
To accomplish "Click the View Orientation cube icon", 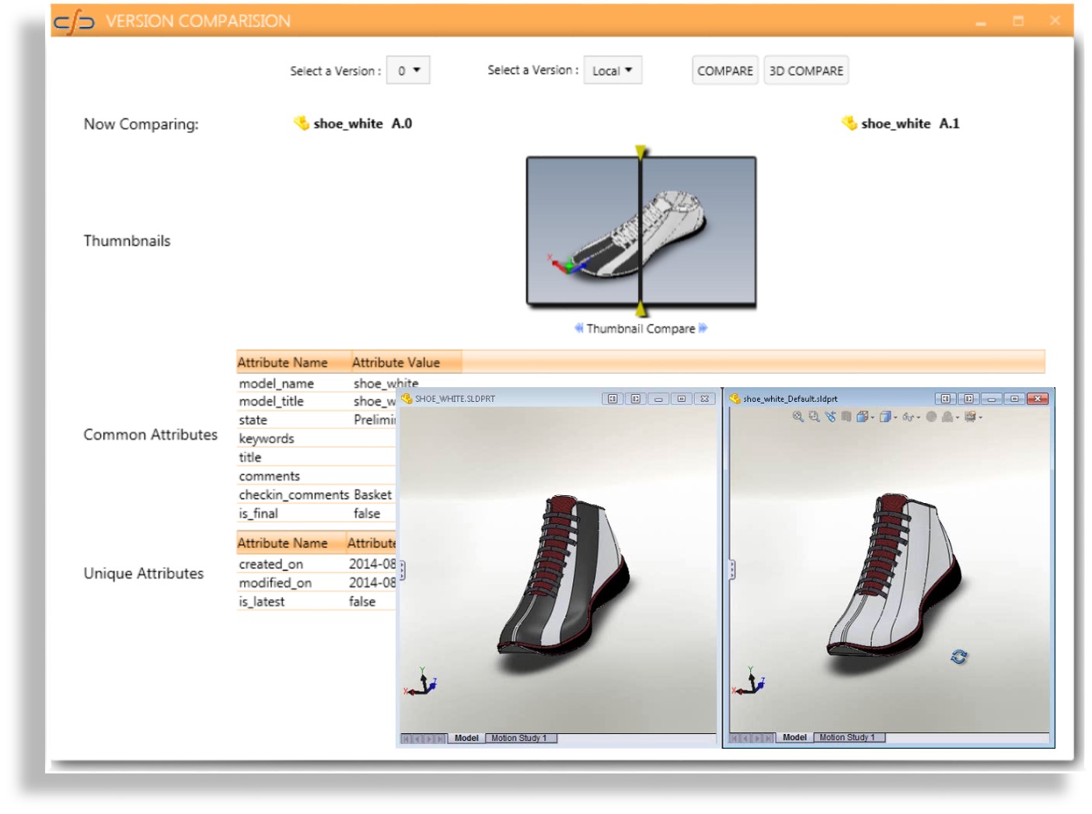I will click(x=861, y=417).
